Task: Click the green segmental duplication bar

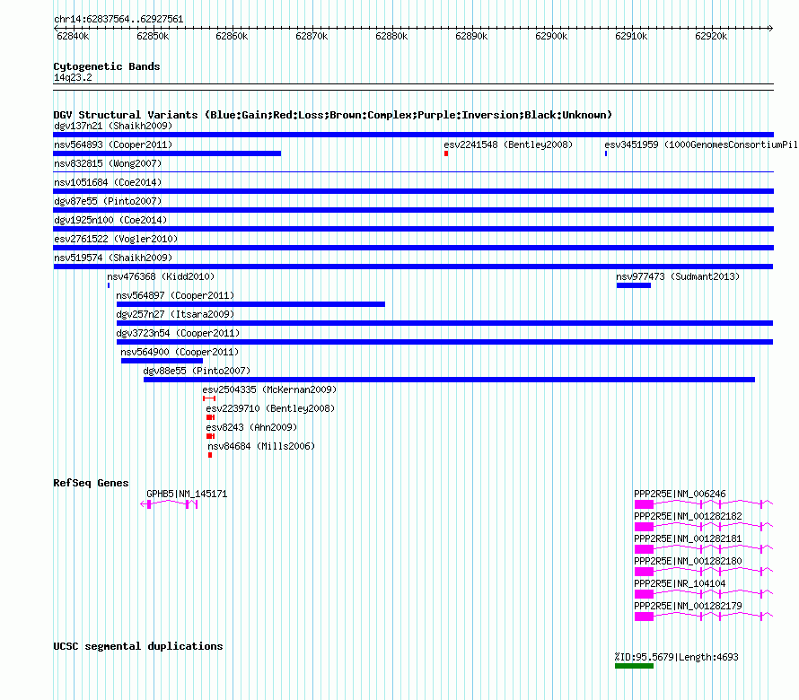Action: pos(634,666)
